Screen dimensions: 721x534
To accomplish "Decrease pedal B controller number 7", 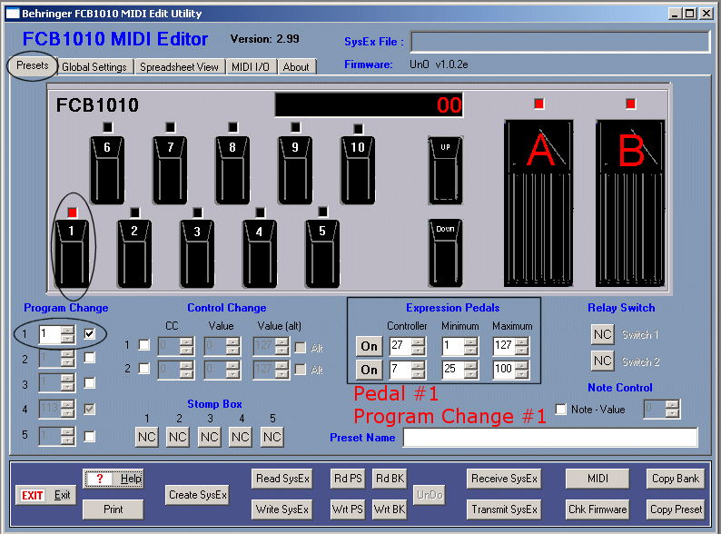I will pyautogui.click(x=418, y=374).
